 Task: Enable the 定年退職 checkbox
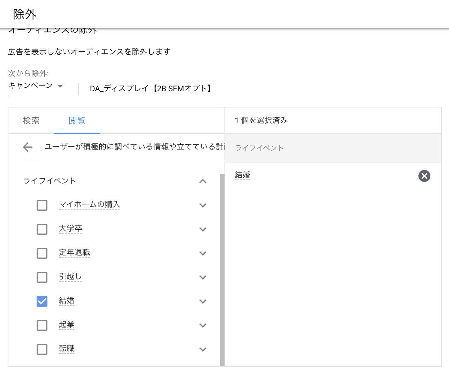click(42, 253)
